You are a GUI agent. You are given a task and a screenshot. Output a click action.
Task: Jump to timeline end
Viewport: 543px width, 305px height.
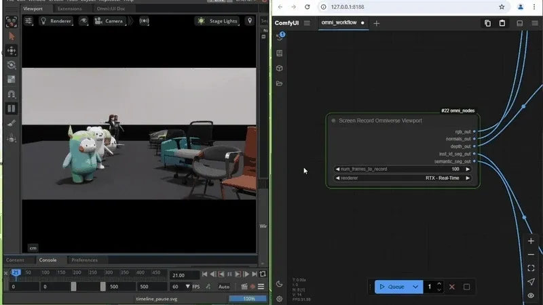pyautogui.click(x=255, y=274)
